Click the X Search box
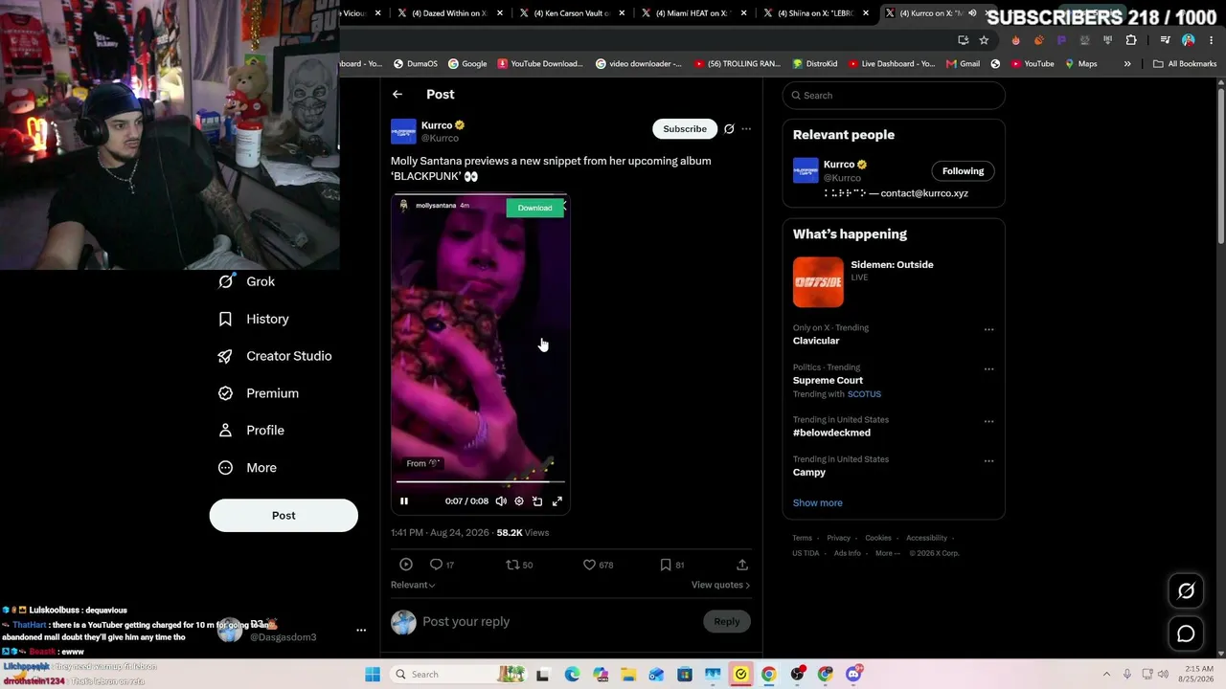The height and width of the screenshot is (689, 1226). pos(894,96)
